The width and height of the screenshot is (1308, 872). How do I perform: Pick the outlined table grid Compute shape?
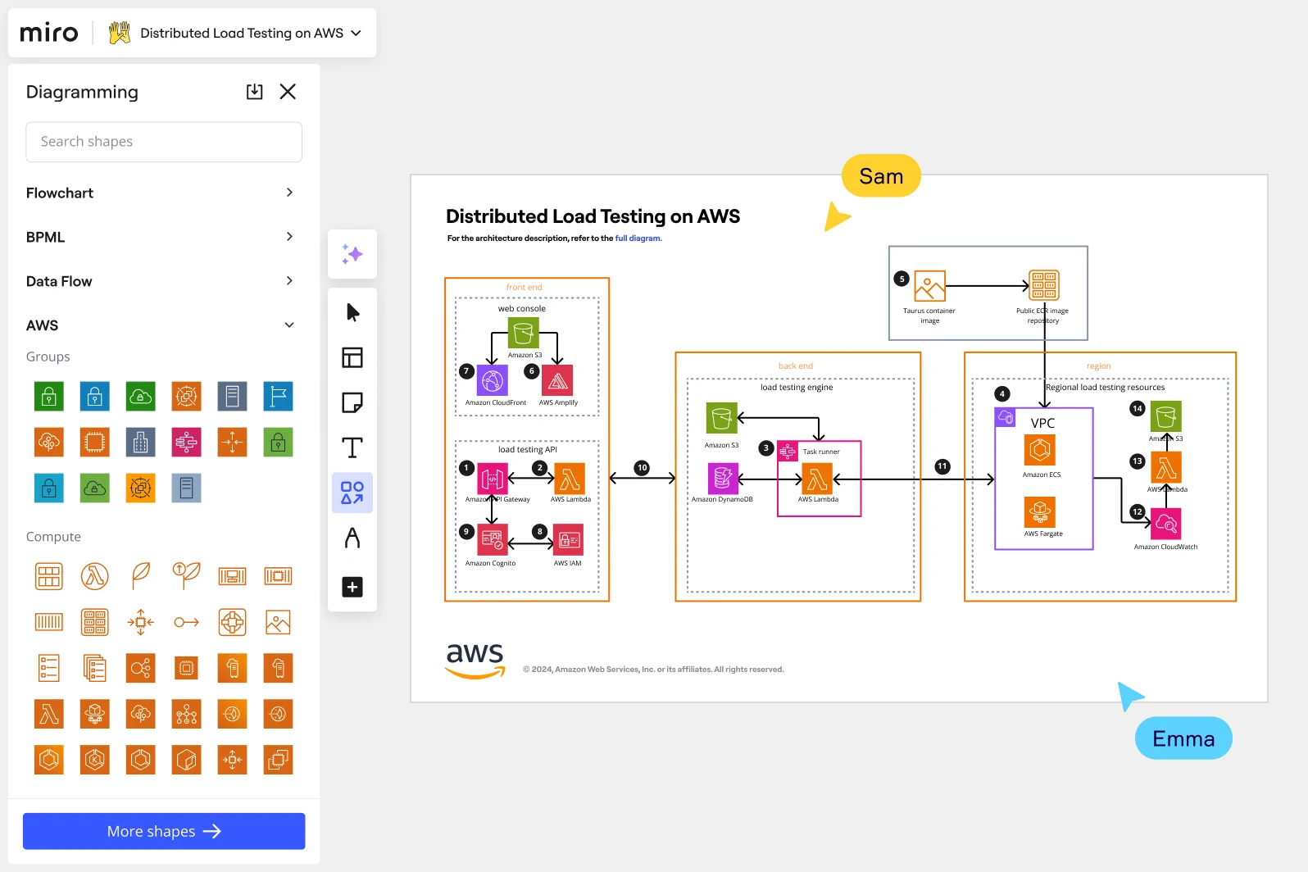pos(49,576)
